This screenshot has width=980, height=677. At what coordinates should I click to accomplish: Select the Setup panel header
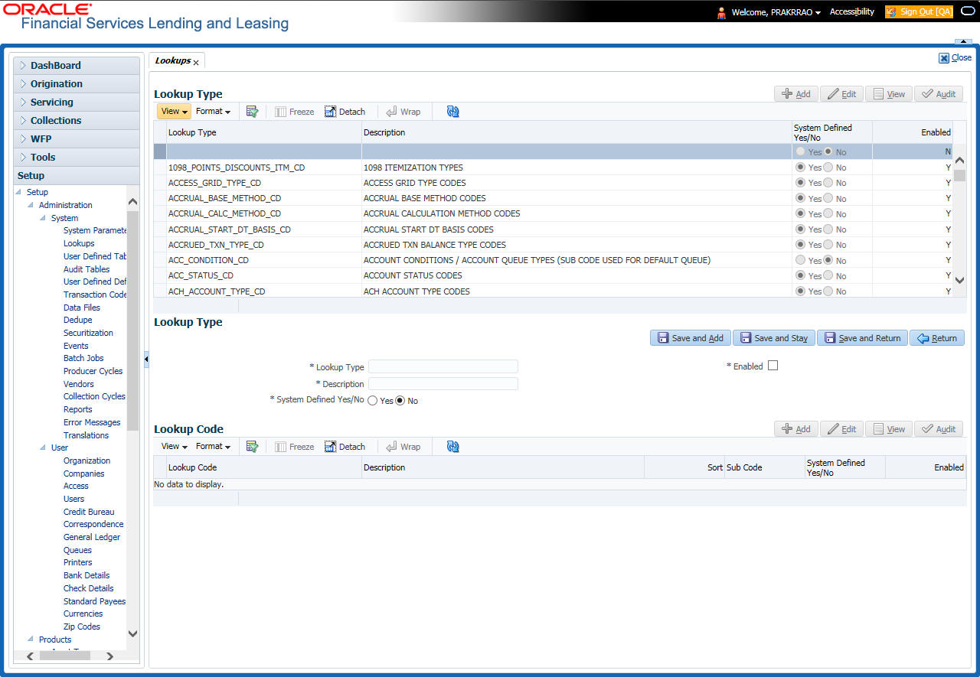77,176
